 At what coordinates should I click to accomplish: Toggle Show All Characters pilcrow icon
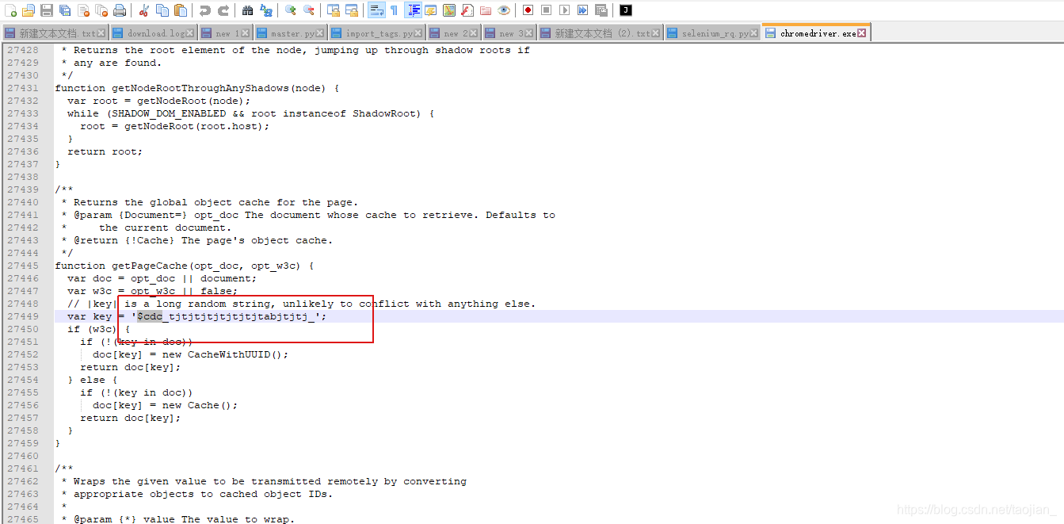click(395, 10)
